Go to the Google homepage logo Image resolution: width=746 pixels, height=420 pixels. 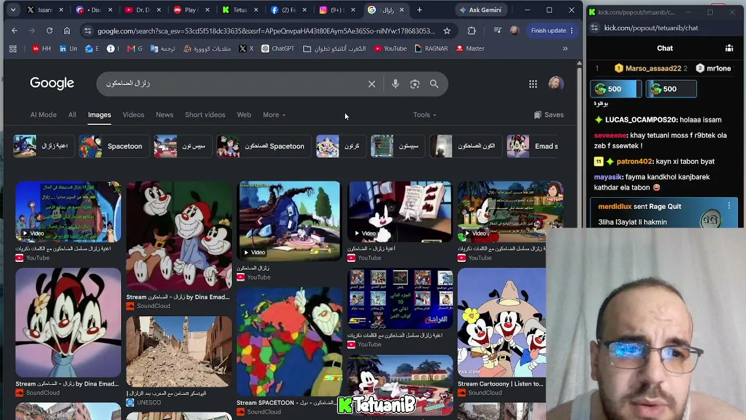click(52, 83)
